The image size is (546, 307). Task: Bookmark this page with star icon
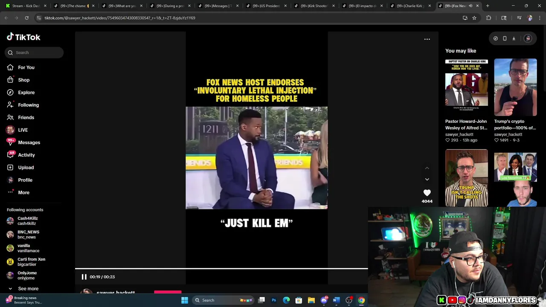474,18
